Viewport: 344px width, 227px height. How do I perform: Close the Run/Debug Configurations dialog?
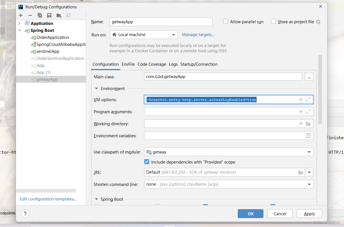320,6
